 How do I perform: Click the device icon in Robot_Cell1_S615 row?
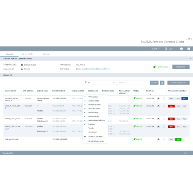tap(164, 119)
